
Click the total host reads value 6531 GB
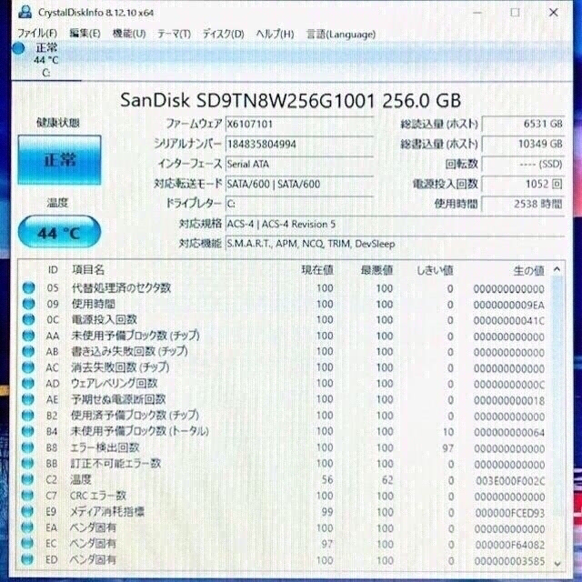coord(524,124)
